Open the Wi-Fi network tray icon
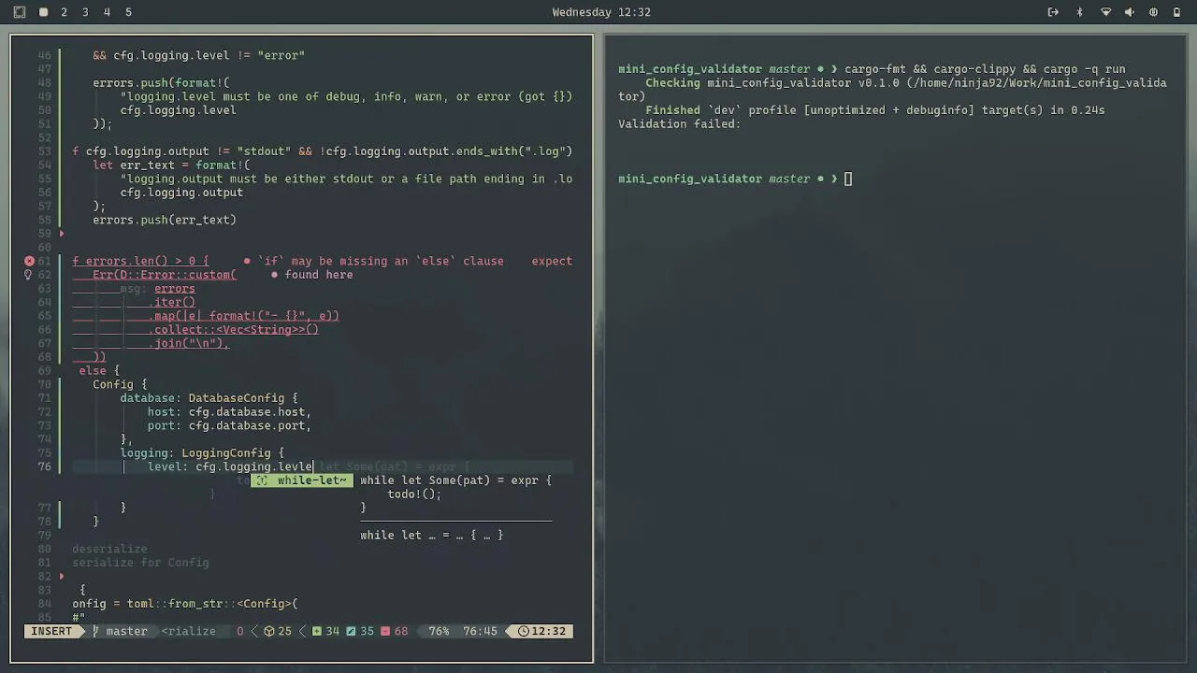This screenshot has height=673, width=1197. click(x=1105, y=12)
